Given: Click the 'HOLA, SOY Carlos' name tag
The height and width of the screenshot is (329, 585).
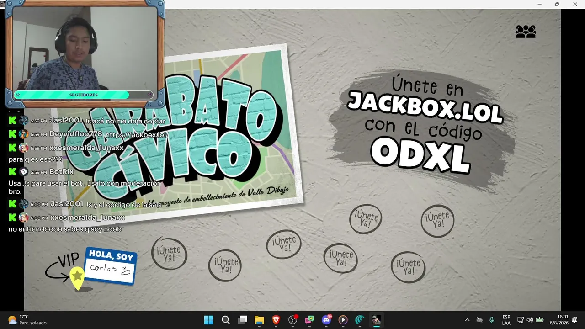Looking at the screenshot, I should pyautogui.click(x=111, y=266).
